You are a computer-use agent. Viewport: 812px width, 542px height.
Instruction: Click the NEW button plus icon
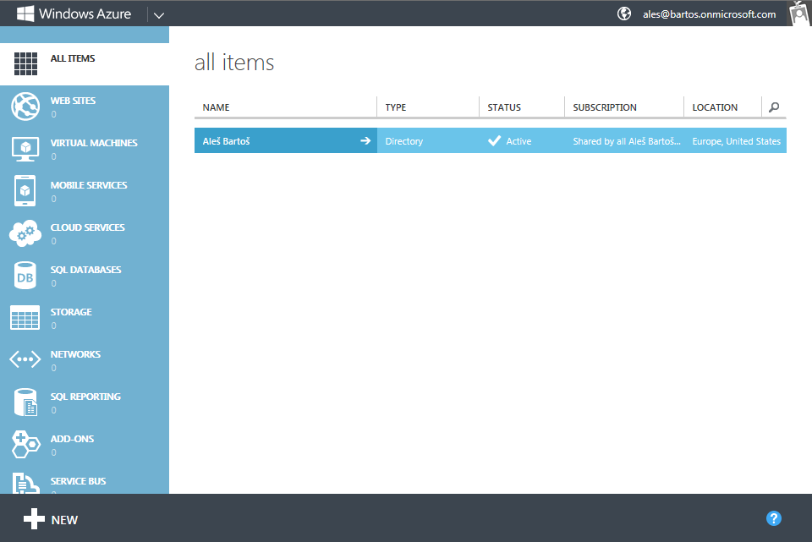[x=34, y=518]
